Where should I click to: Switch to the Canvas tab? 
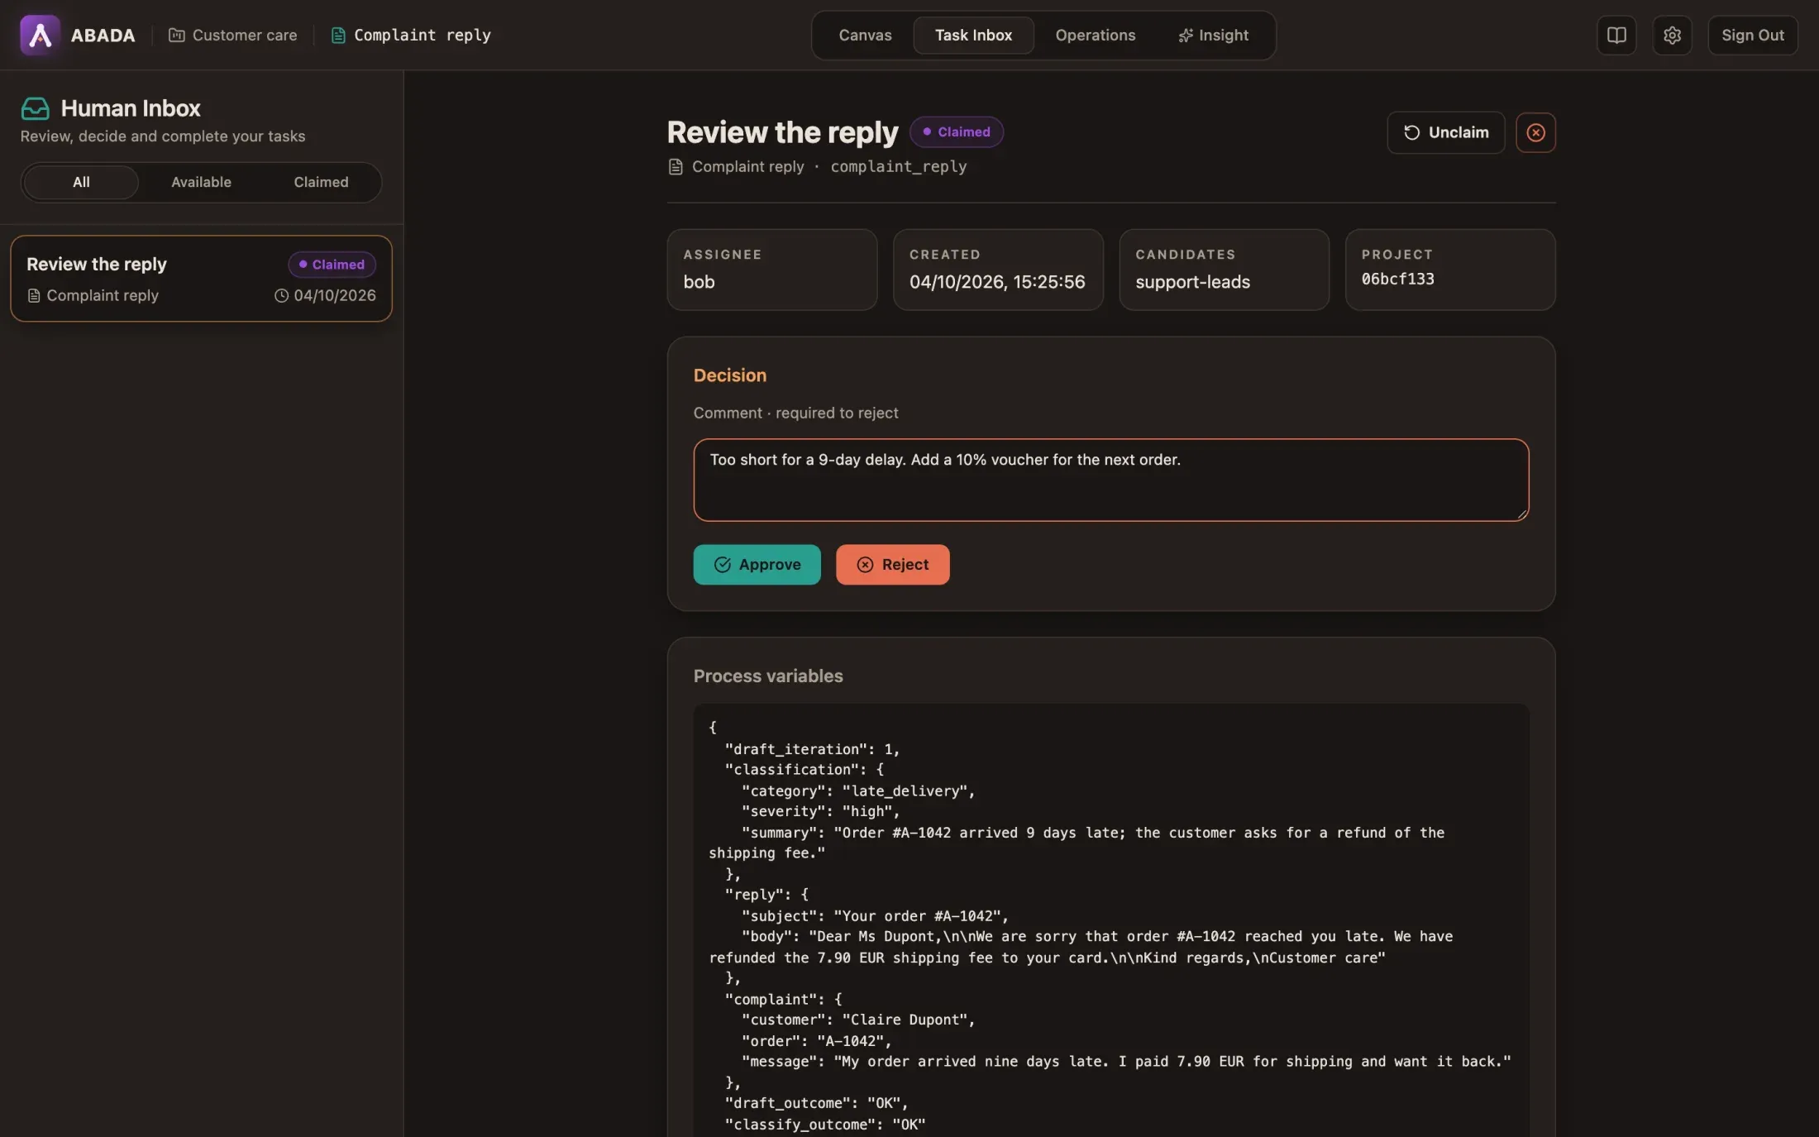click(x=865, y=35)
